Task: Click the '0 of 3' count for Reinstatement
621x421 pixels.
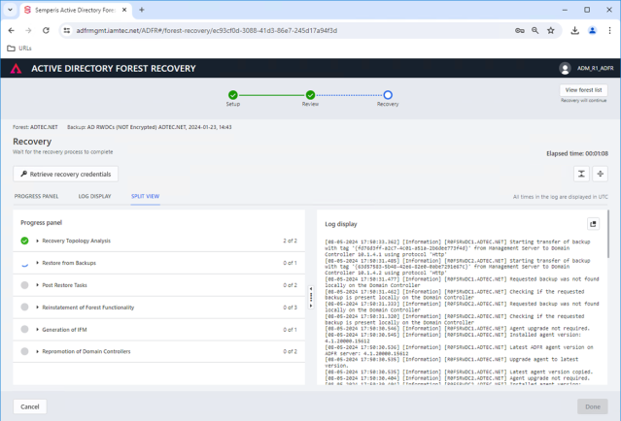Action: click(x=290, y=308)
